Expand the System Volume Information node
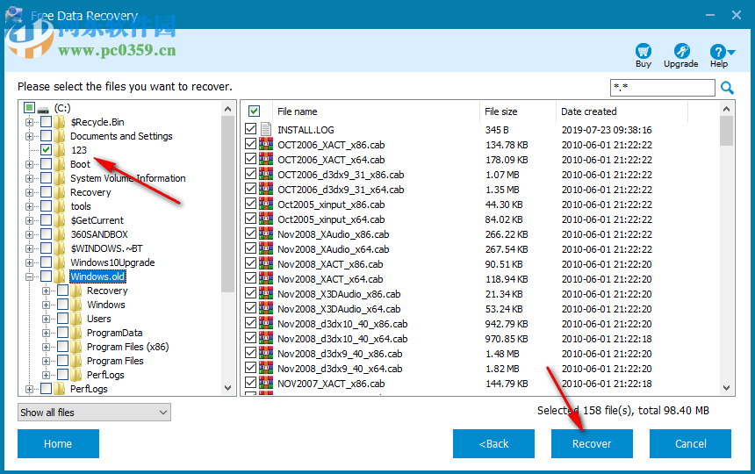Image resolution: width=755 pixels, height=474 pixels. point(29,178)
